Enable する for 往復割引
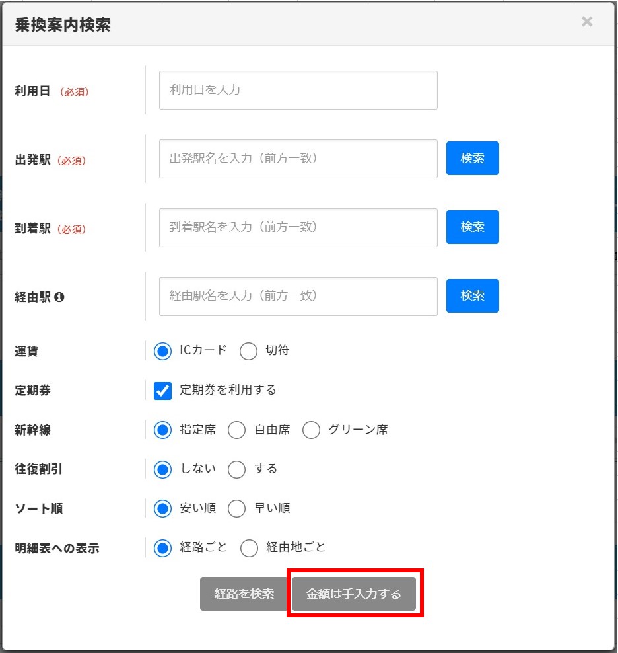 tap(236, 469)
